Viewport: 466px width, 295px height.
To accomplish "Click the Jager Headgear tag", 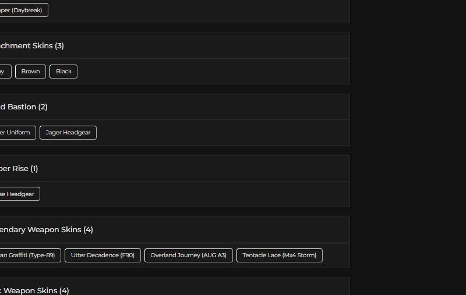I will [68, 133].
